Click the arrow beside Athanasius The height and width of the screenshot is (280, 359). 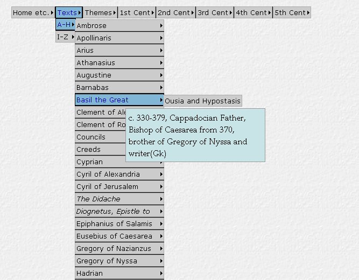coord(161,62)
